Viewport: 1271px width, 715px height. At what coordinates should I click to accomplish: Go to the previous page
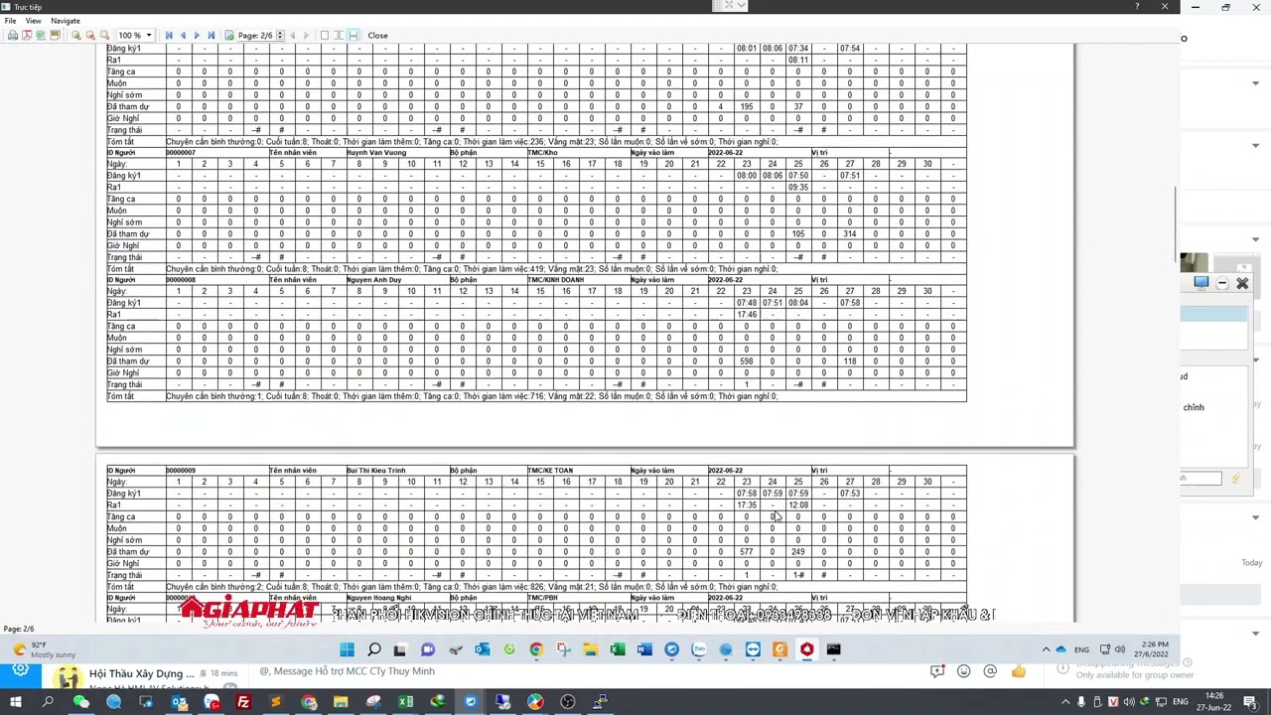(x=183, y=36)
